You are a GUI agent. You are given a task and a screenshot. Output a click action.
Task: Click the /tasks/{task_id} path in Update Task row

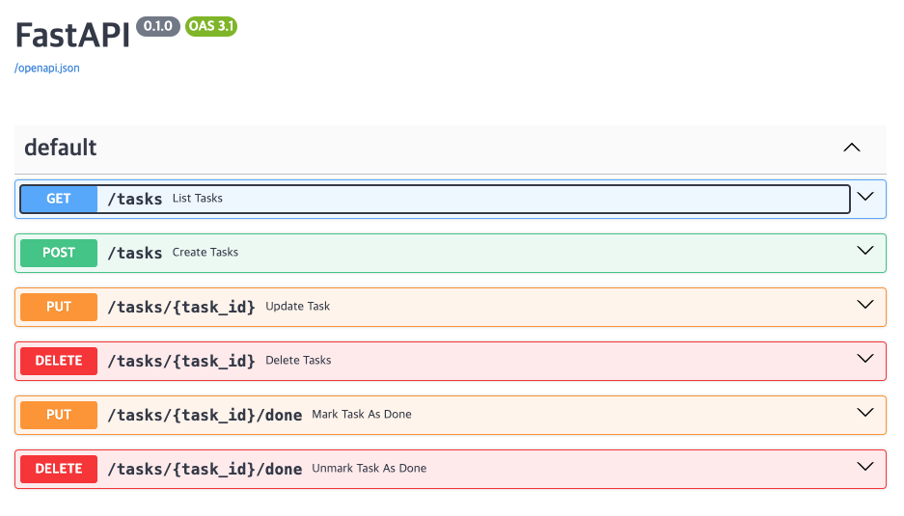coord(181,307)
